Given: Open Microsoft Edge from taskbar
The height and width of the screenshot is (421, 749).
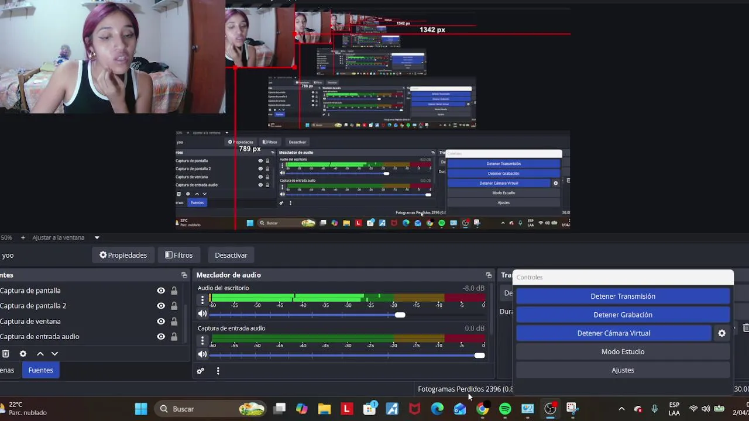Looking at the screenshot, I should tap(437, 409).
